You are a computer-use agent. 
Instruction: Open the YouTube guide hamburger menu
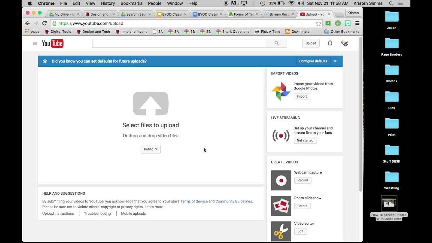click(34, 43)
